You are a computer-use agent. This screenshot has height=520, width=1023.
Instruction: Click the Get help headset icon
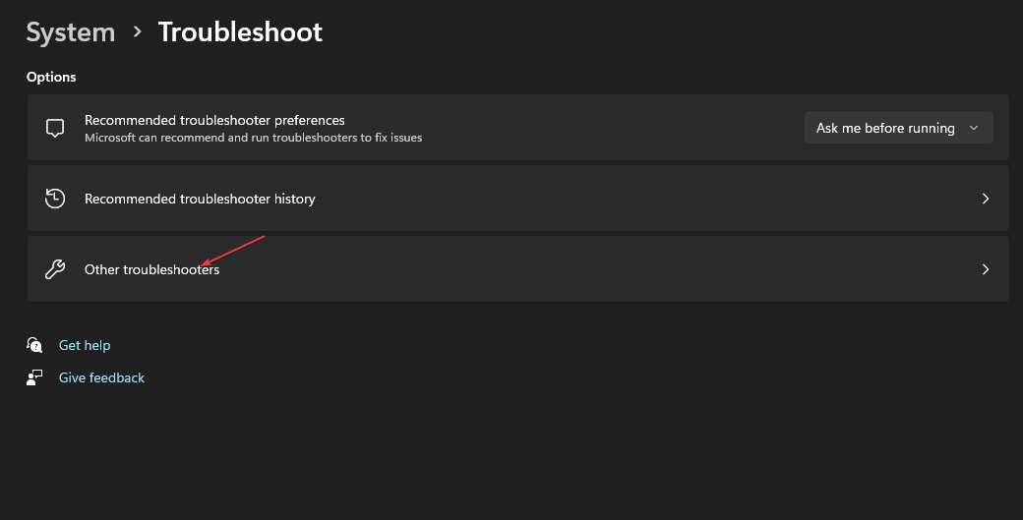coord(35,345)
